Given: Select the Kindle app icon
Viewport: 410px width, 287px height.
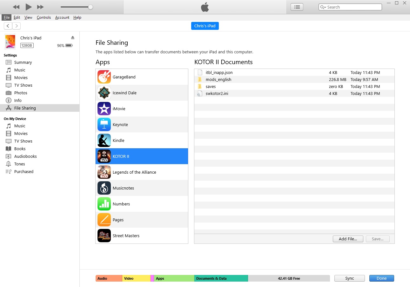Looking at the screenshot, I should point(104,140).
